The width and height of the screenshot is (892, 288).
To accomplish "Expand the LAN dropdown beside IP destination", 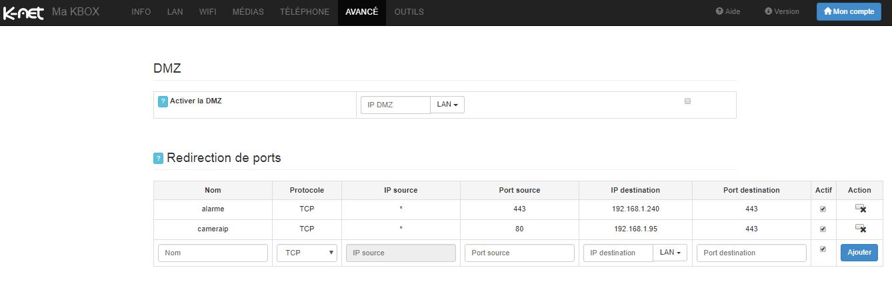I will click(670, 253).
